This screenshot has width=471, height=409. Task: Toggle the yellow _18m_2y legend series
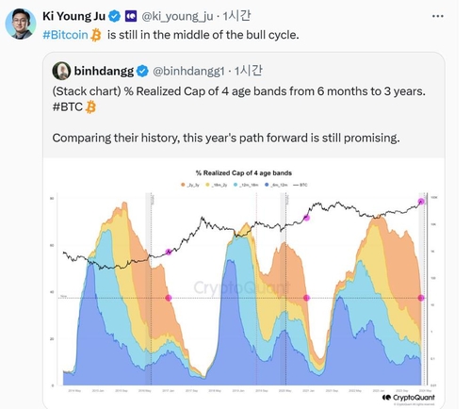coord(216,185)
